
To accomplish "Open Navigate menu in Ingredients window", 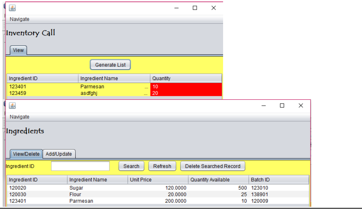I will 19,117.
